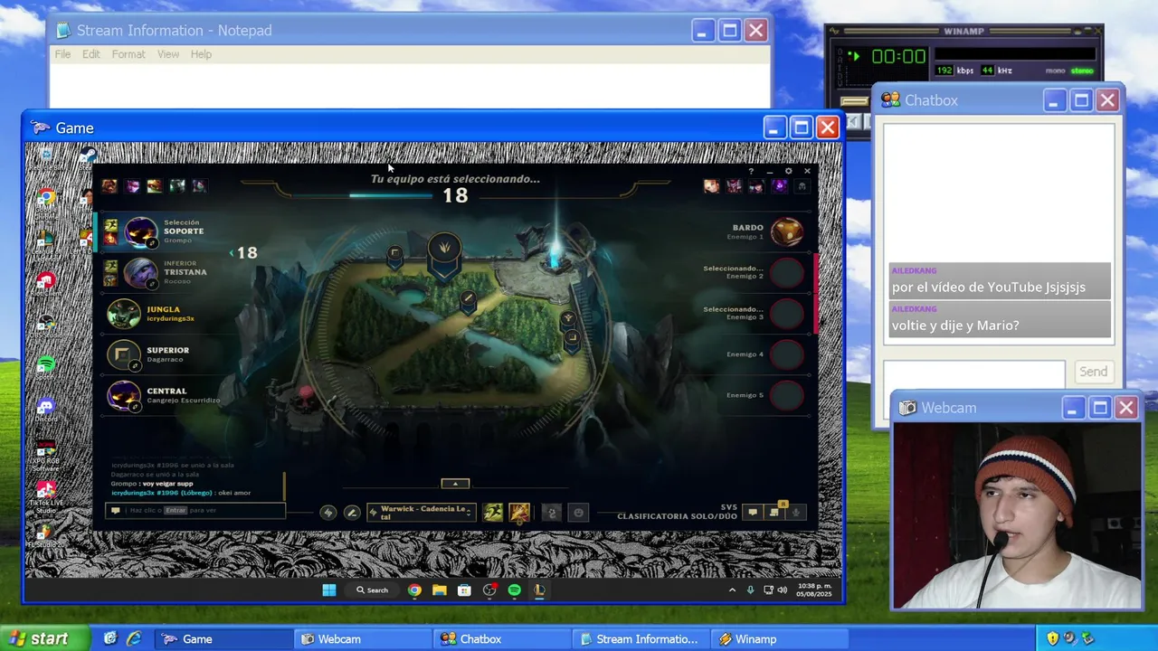Click the League of Legends taskbar icon
Viewport: 1158px width, 651px height.
539,590
